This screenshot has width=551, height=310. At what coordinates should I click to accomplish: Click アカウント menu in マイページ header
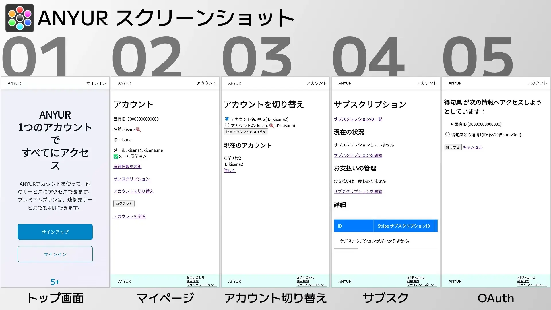206,83
